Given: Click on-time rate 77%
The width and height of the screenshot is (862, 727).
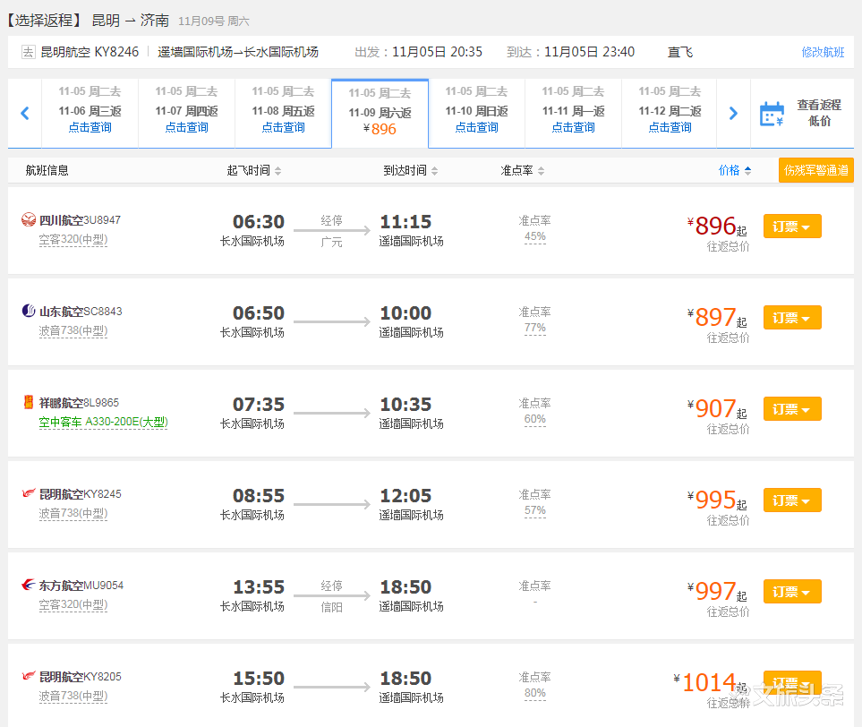Looking at the screenshot, I should click(535, 329).
